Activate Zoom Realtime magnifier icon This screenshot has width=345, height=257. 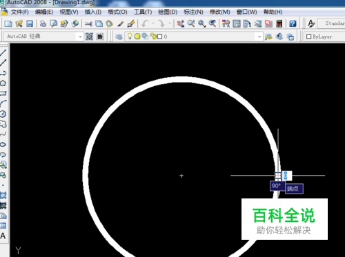(x=191, y=23)
